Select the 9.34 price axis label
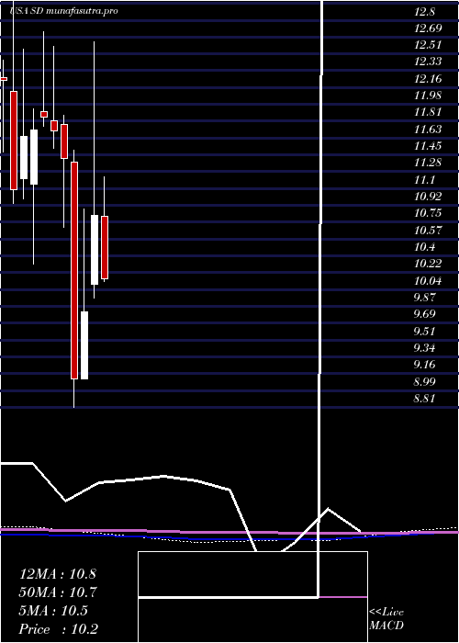The height and width of the screenshot is (643, 459). pyautogui.click(x=424, y=348)
